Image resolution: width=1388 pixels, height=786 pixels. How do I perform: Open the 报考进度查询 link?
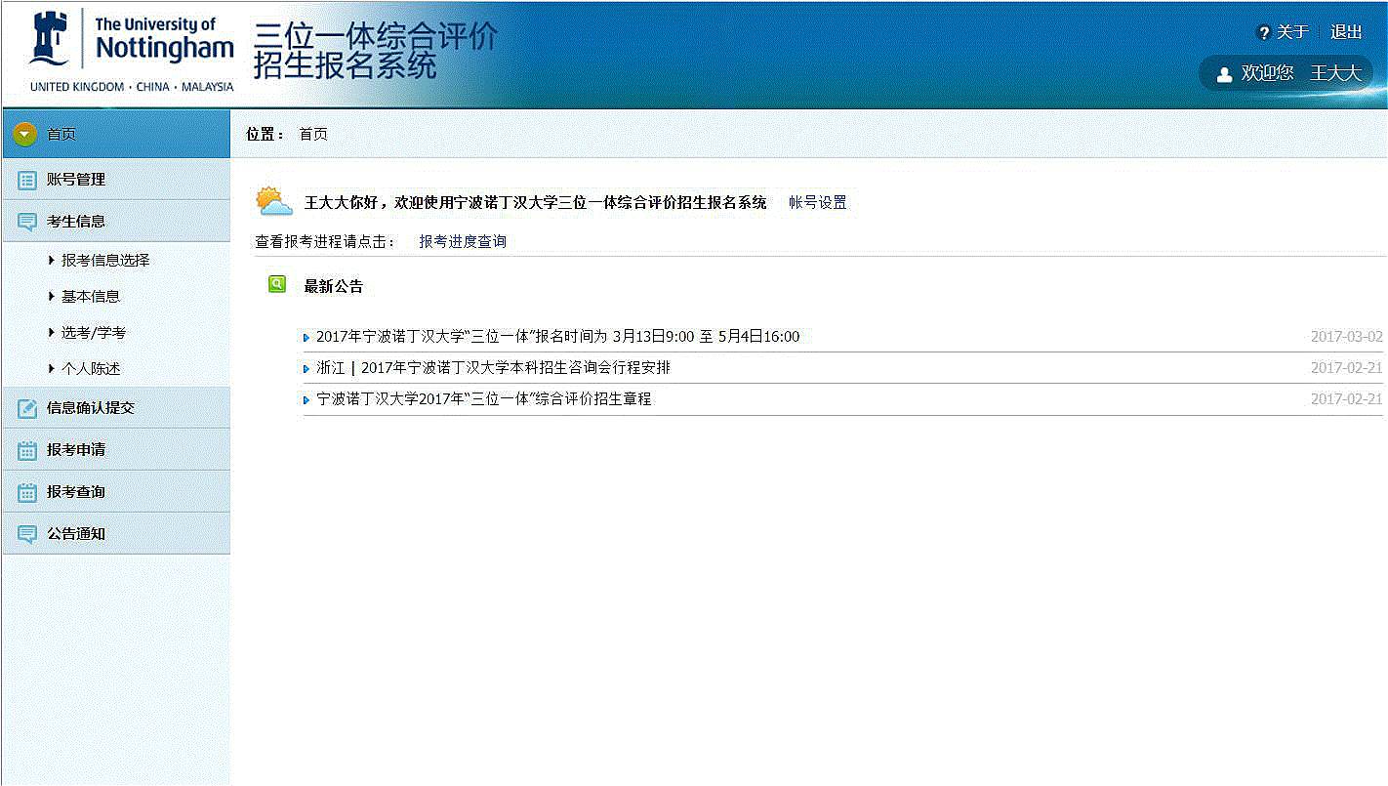(463, 241)
